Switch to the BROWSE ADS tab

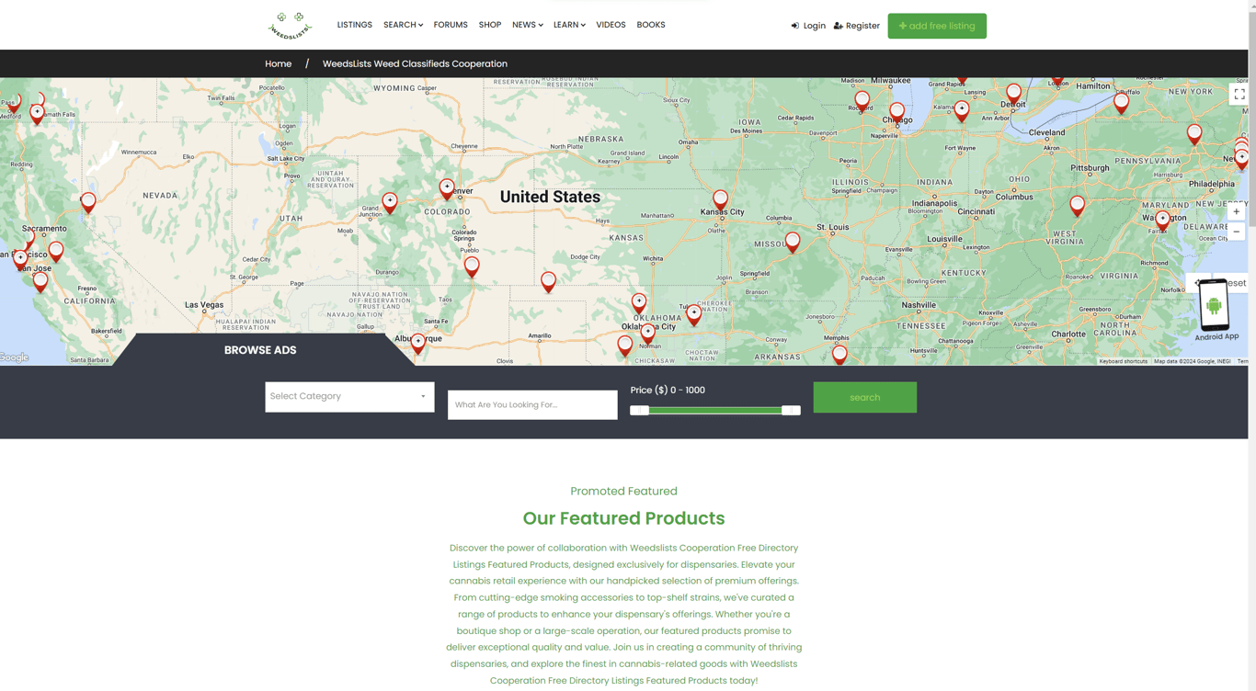pos(260,350)
